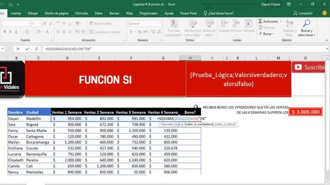Confirm the formula with the check mark icon

coord(27,49)
